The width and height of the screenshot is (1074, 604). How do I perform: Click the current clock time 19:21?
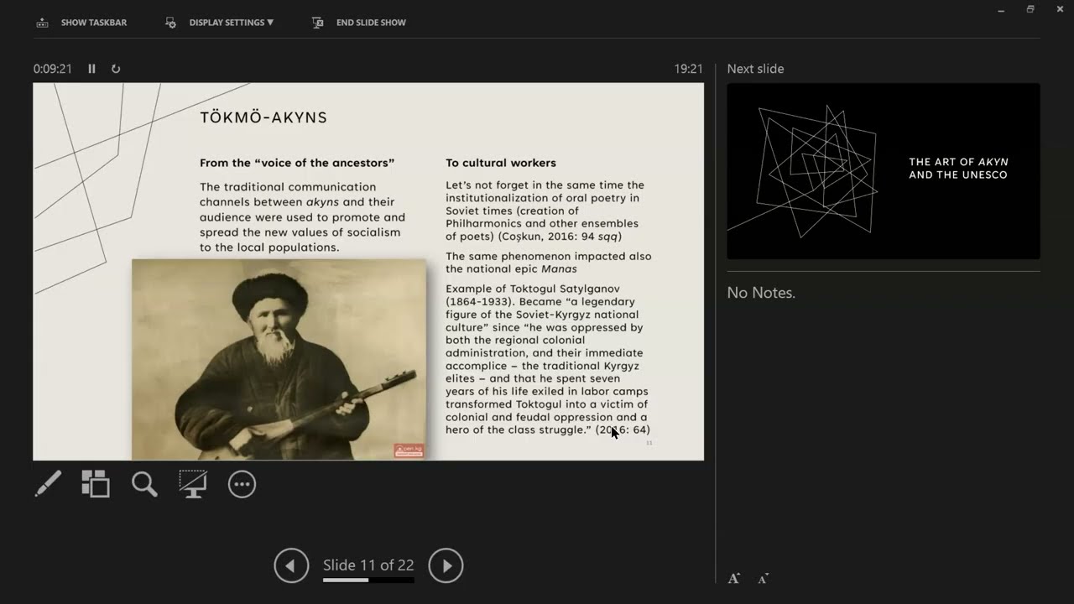click(x=689, y=69)
